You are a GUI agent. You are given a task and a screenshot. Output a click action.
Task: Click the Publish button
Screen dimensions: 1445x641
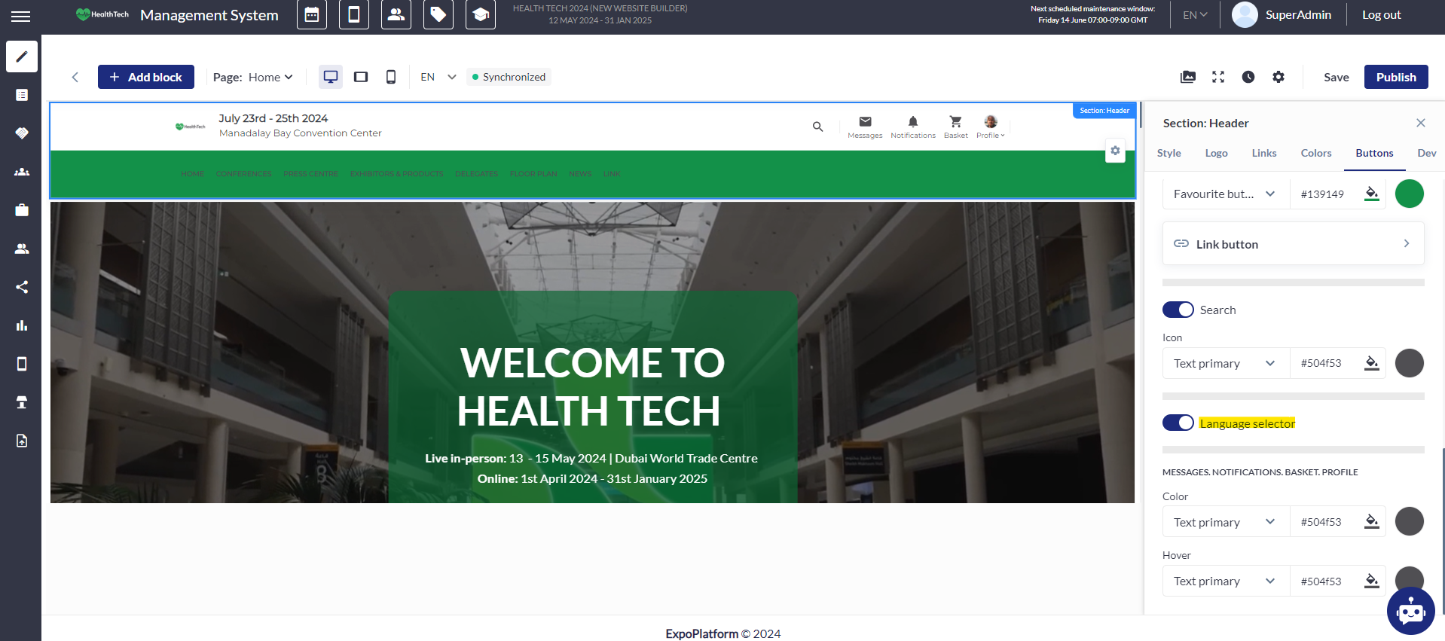click(1396, 77)
